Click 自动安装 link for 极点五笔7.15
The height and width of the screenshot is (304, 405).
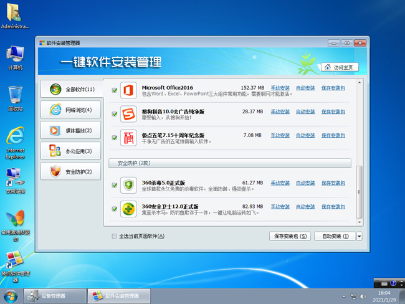(305, 135)
